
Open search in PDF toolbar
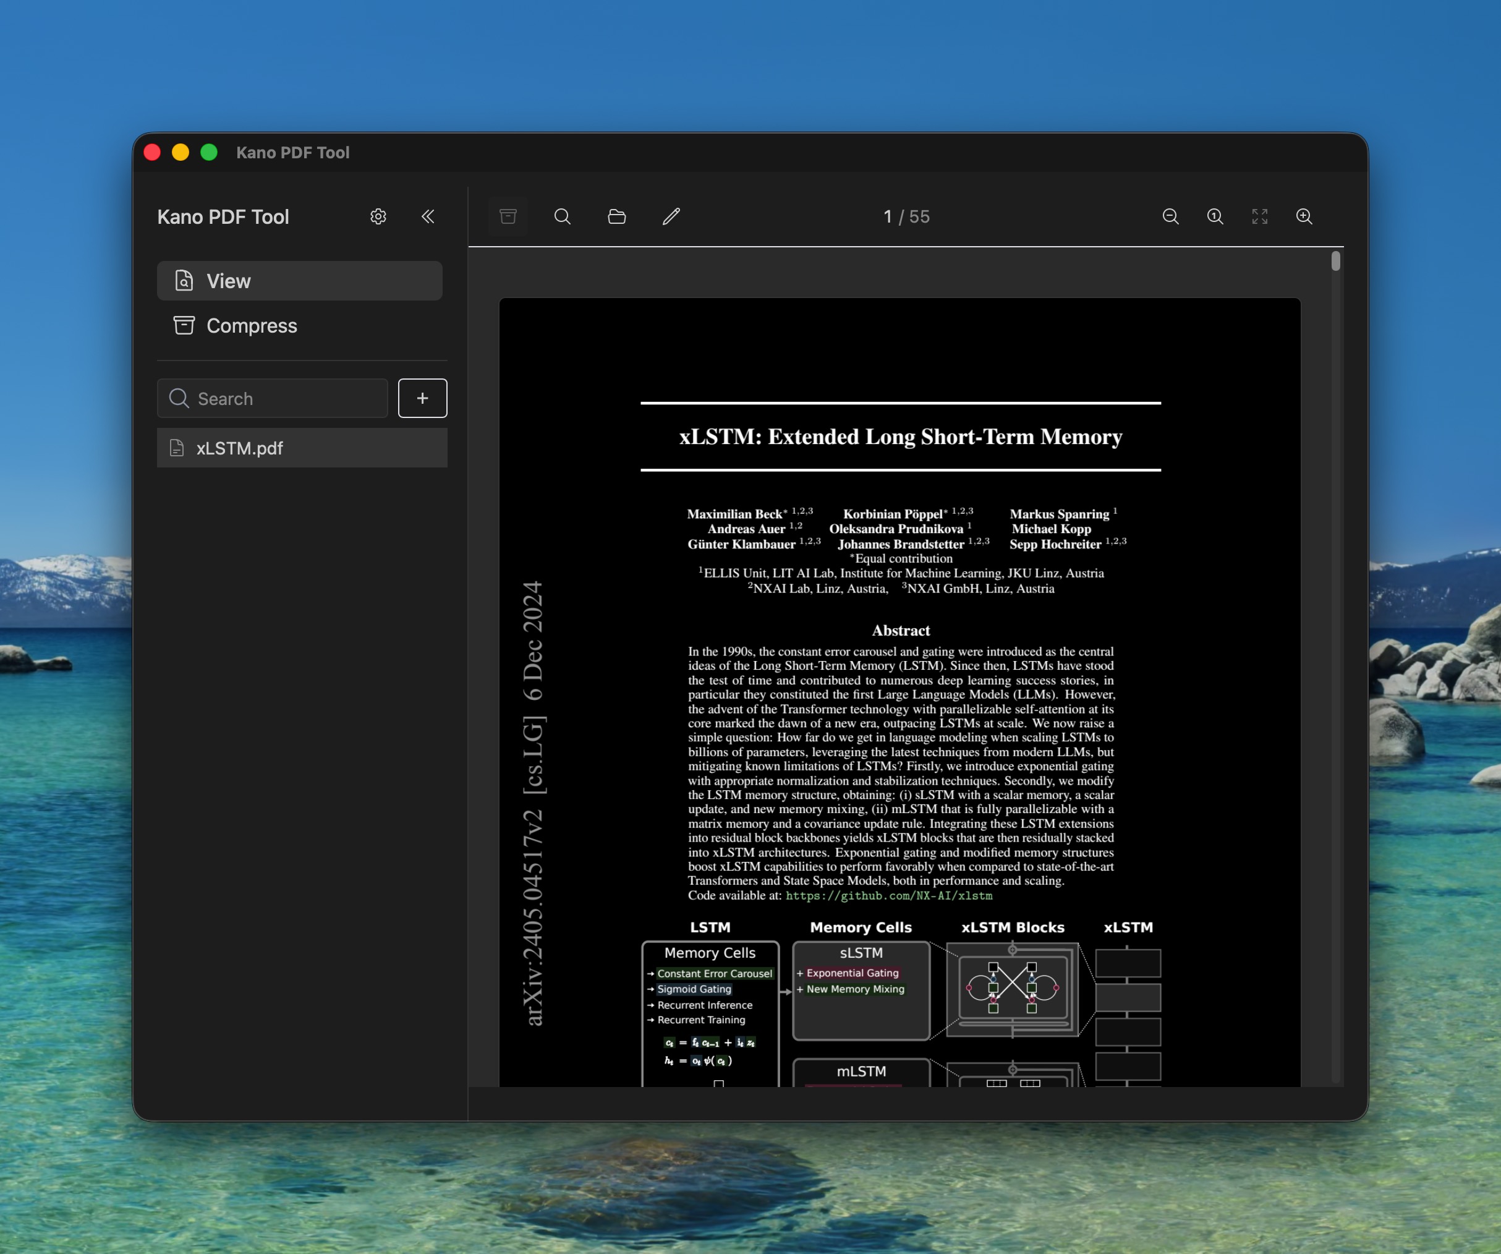click(x=563, y=216)
